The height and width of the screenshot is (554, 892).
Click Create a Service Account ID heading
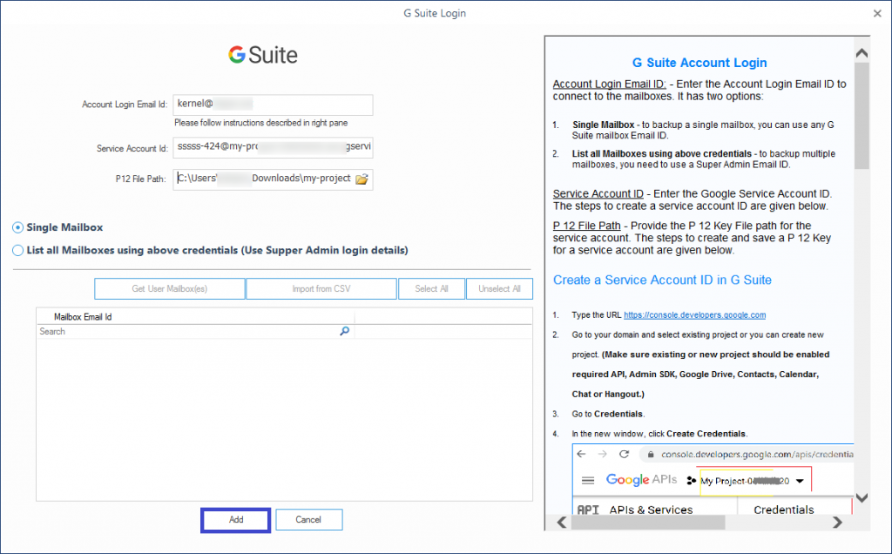tap(662, 280)
